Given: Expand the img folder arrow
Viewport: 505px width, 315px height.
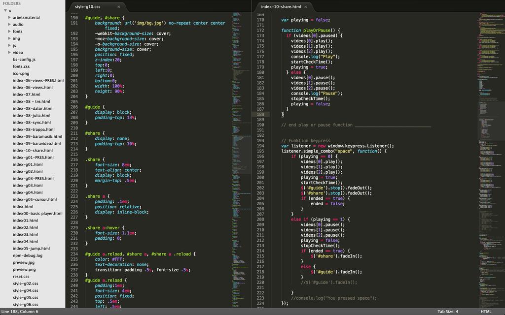Looking at the screenshot, I should point(9,38).
